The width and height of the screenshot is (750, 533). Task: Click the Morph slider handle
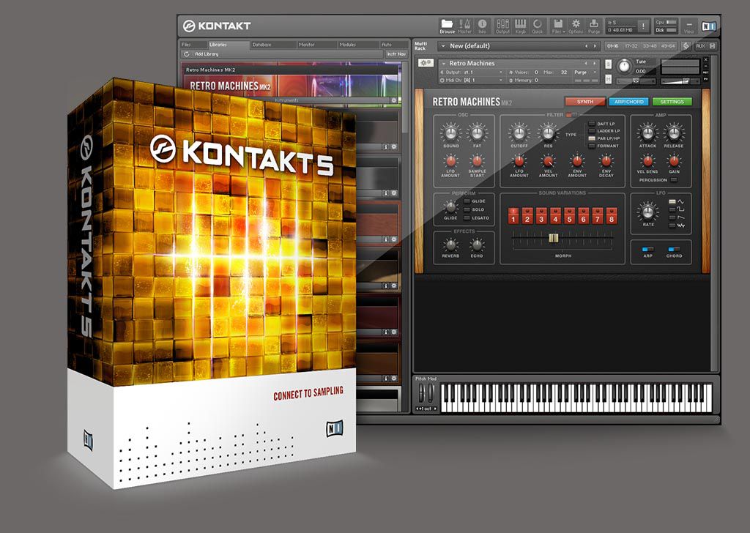click(x=554, y=237)
